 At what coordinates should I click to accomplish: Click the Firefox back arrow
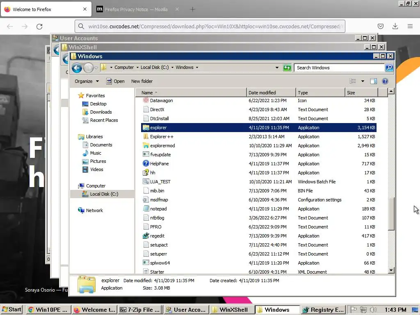10,26
